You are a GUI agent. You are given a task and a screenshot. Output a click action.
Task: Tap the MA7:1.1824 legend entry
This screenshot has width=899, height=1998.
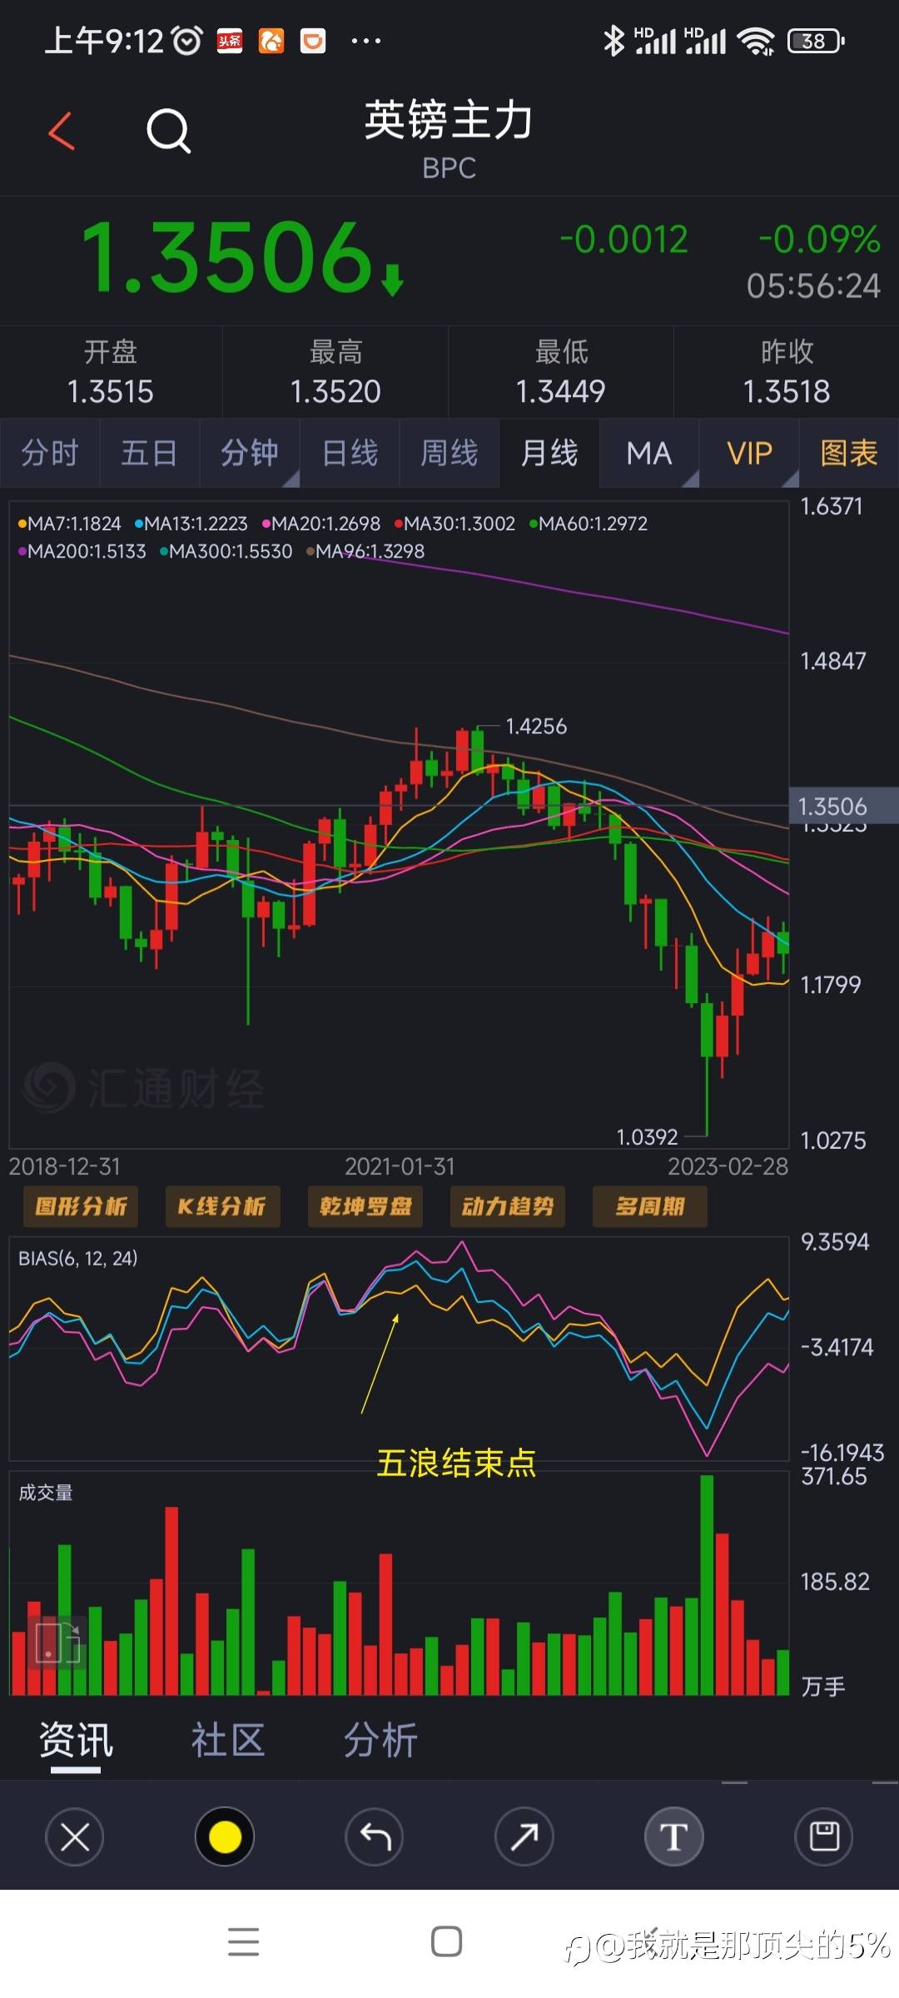pyautogui.click(x=70, y=524)
